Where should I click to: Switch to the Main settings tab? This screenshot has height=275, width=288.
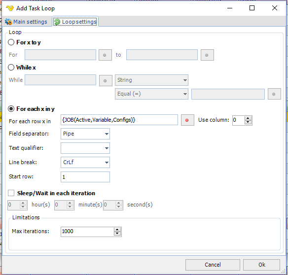[26, 22]
